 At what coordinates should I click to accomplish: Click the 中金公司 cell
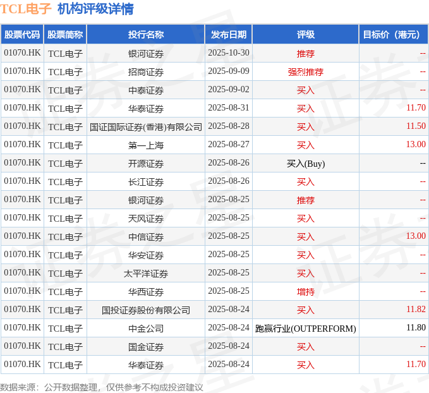146,329
